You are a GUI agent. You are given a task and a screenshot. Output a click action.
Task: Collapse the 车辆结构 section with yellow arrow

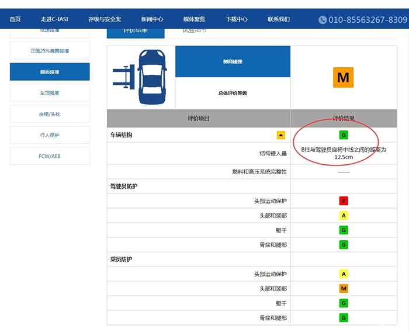281,135
